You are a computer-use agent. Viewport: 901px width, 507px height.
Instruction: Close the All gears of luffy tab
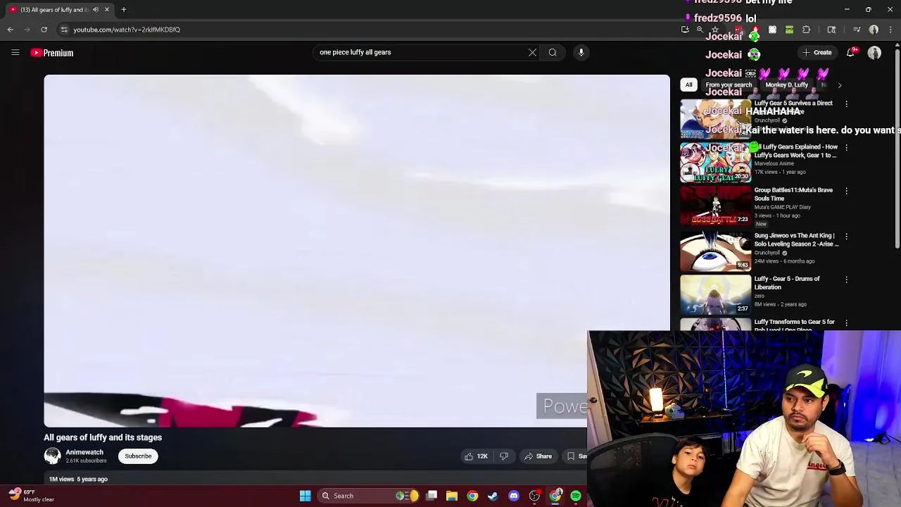107,10
